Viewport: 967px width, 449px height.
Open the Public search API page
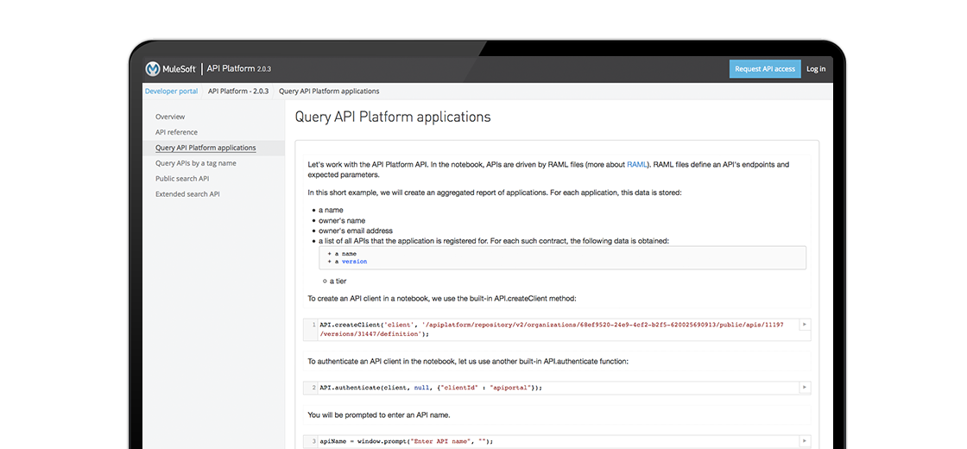[182, 178]
